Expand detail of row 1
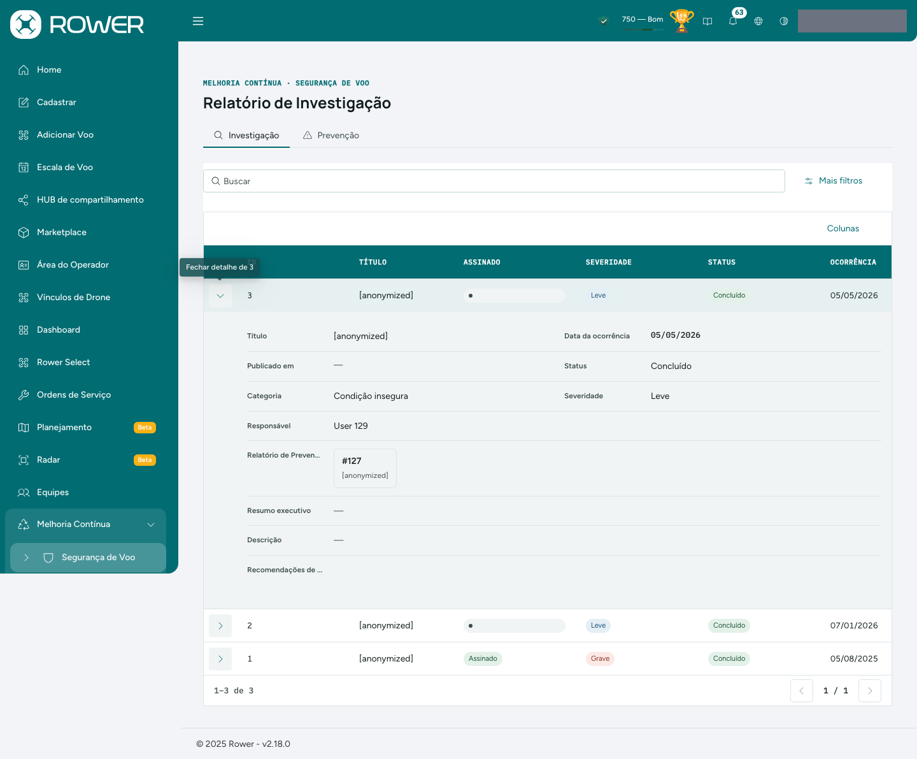The height and width of the screenshot is (759, 917). click(x=220, y=659)
